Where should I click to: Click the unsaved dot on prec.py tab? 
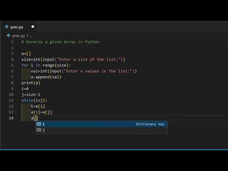[x=33, y=27]
